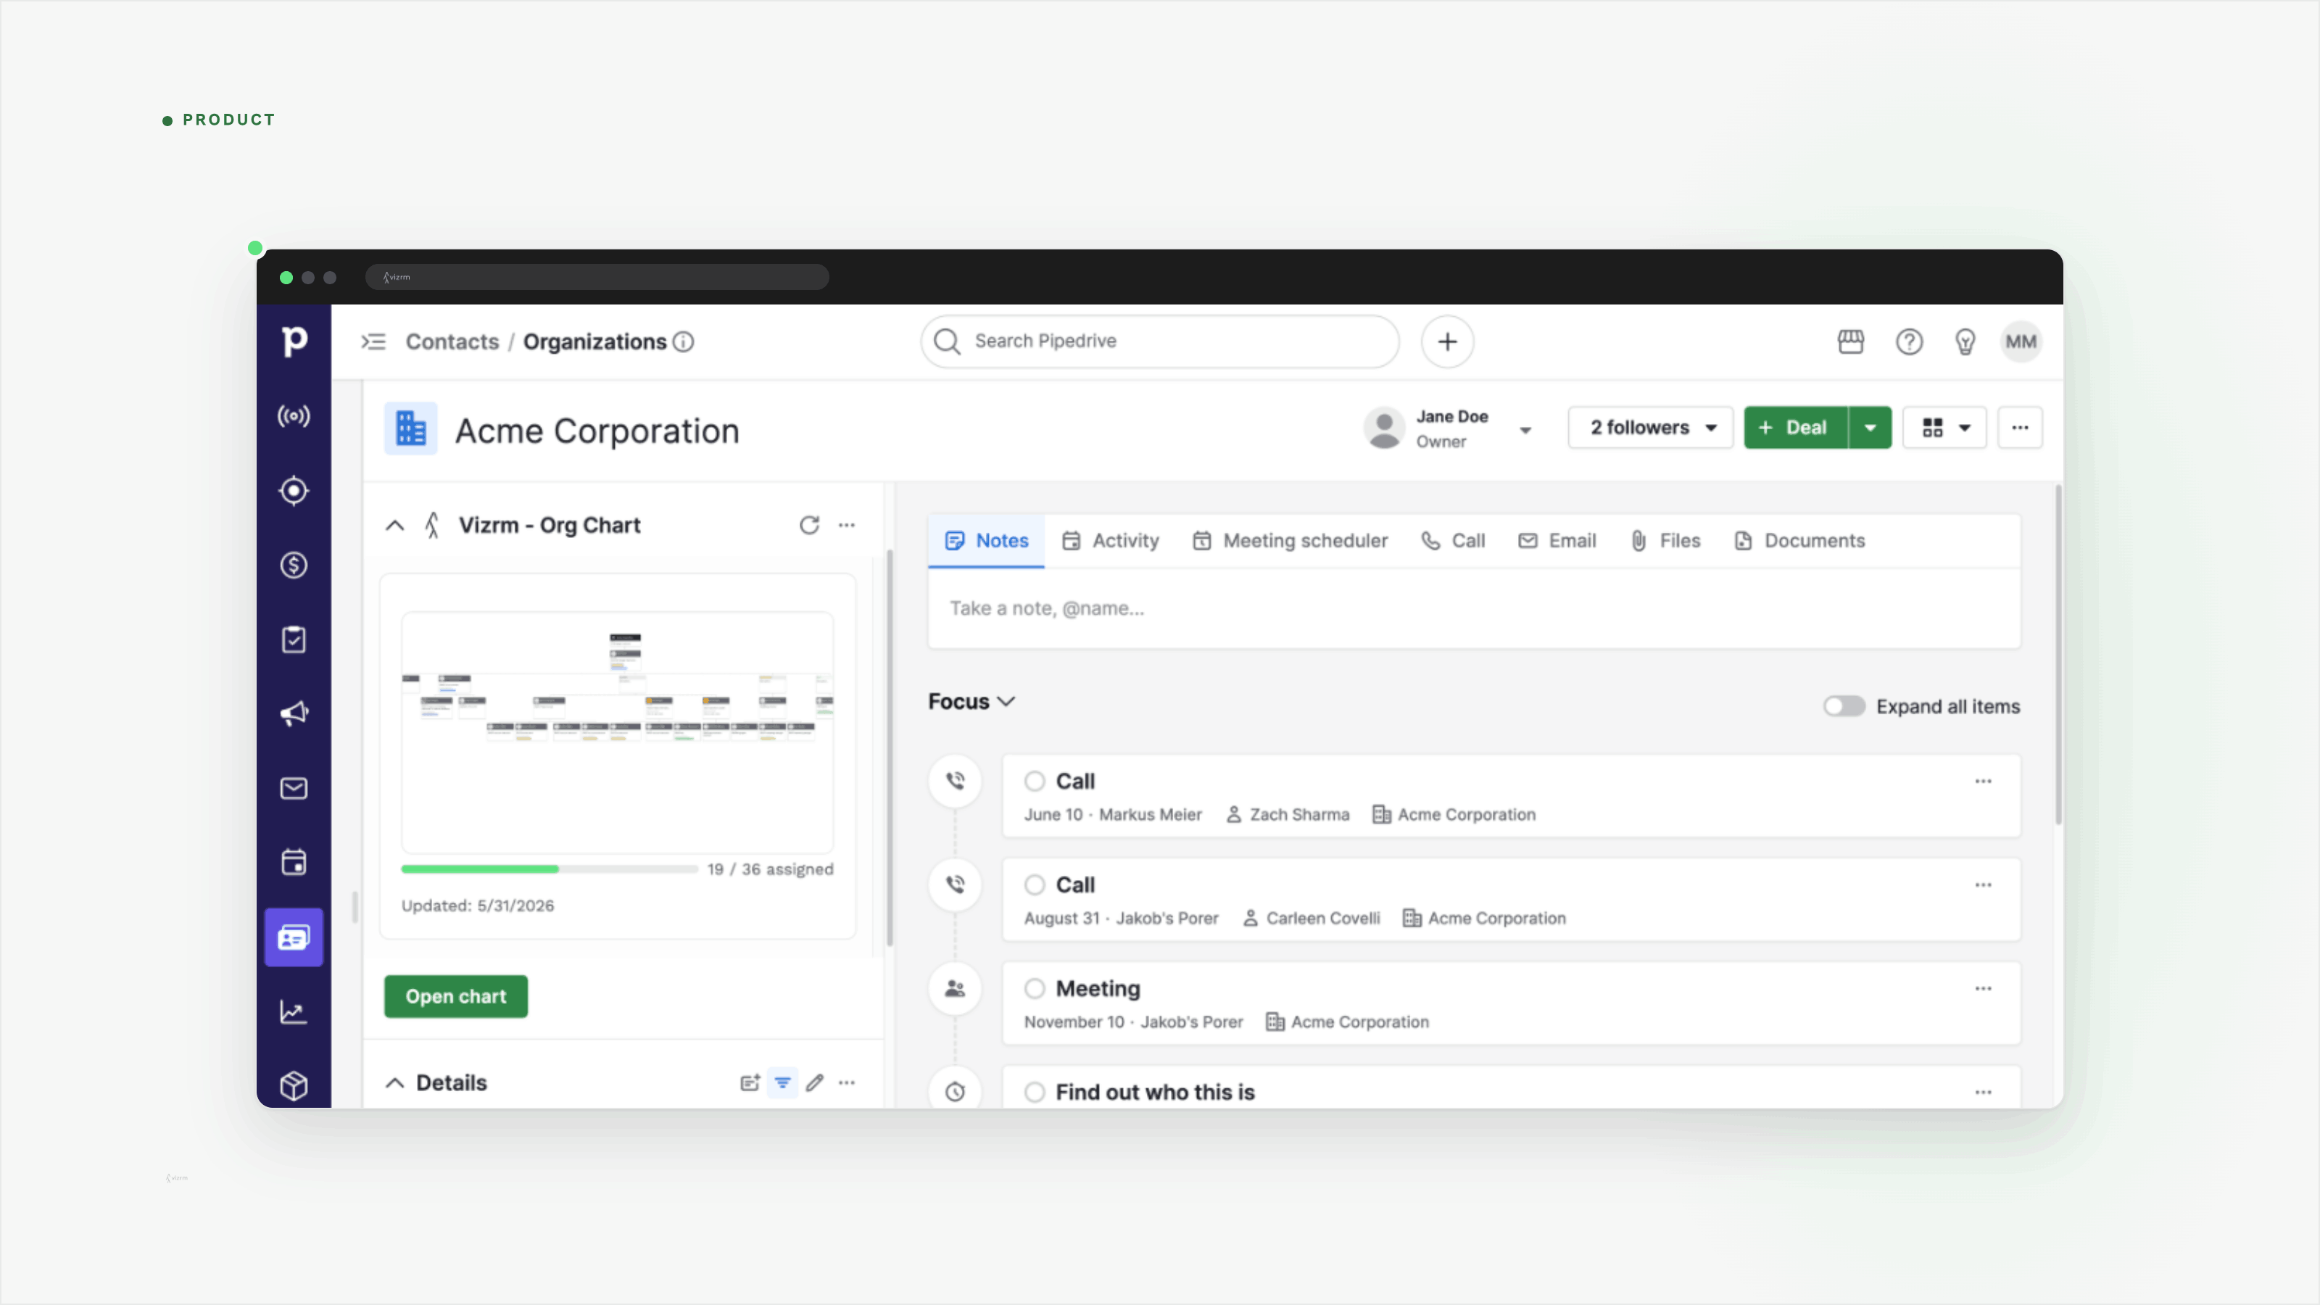This screenshot has width=2320, height=1305.
Task: Click the browser address bar showing vizrm
Action: click(597, 278)
